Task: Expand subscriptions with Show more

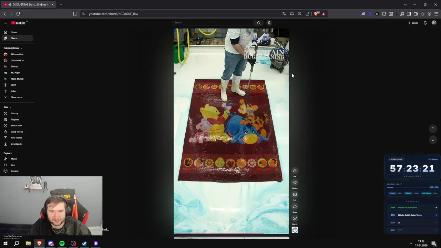Action: click(17, 97)
